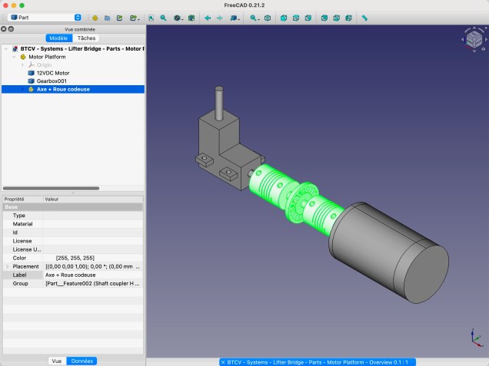489x366 pixels.
Task: Click the Measure distance ruler icon
Action: (x=364, y=17)
